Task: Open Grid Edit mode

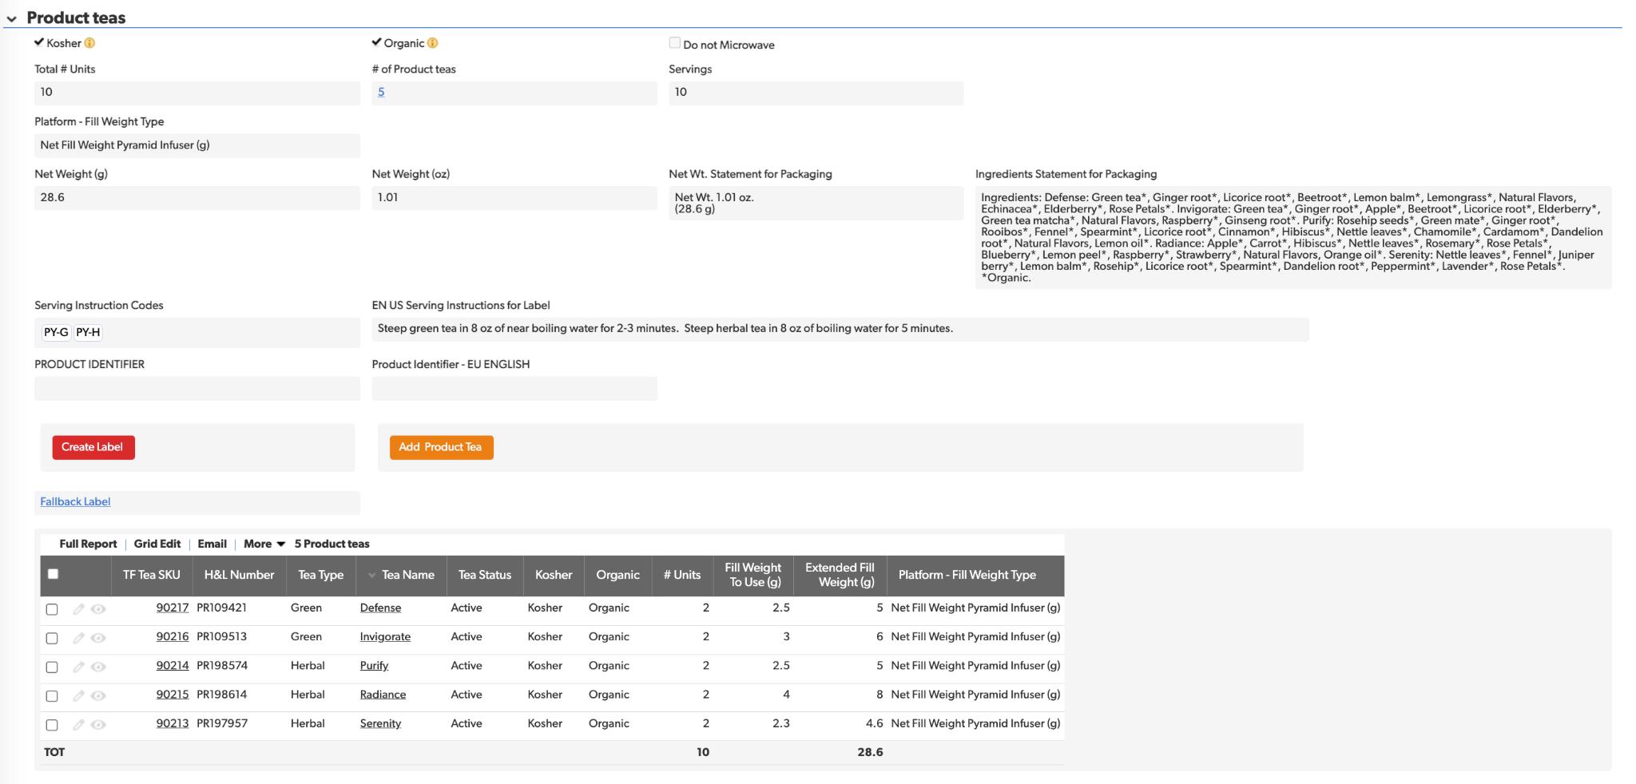Action: point(157,544)
